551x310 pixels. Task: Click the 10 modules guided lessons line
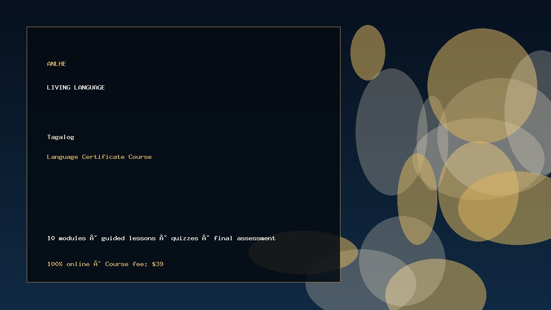161,238
